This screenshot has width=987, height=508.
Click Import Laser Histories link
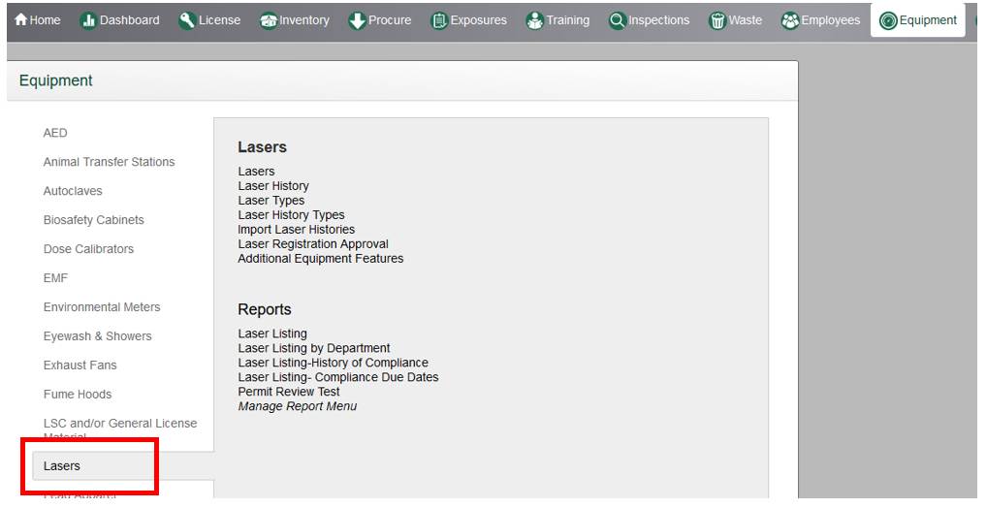[296, 230]
